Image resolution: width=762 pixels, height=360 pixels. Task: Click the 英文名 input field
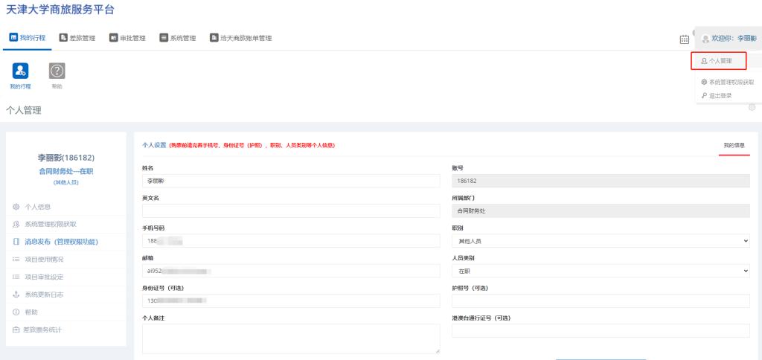[291, 211]
